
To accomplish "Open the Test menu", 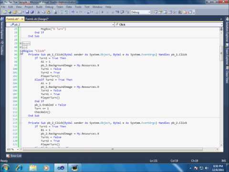I will point(87,7).
